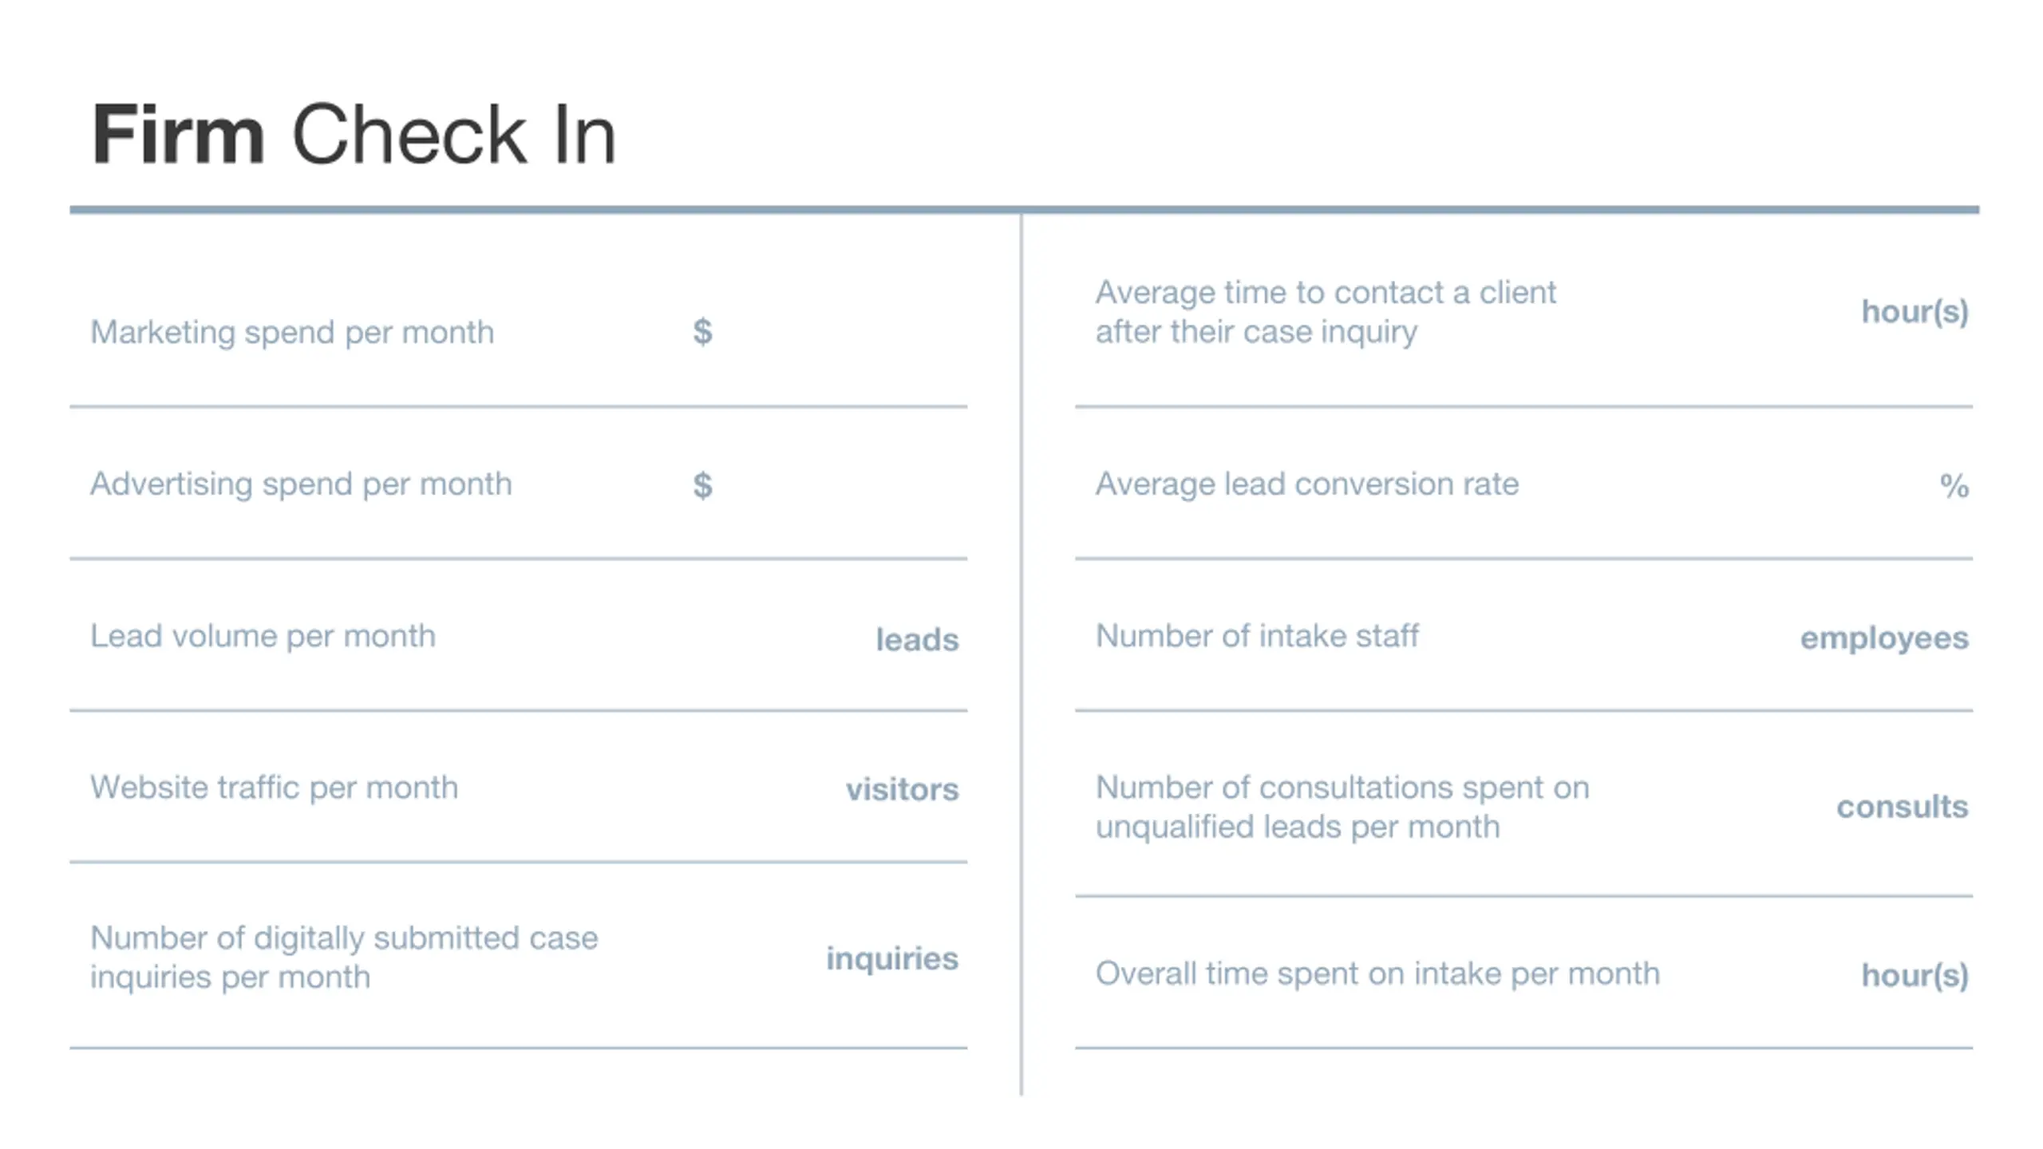Click the Lead volume per month label

tap(263, 636)
